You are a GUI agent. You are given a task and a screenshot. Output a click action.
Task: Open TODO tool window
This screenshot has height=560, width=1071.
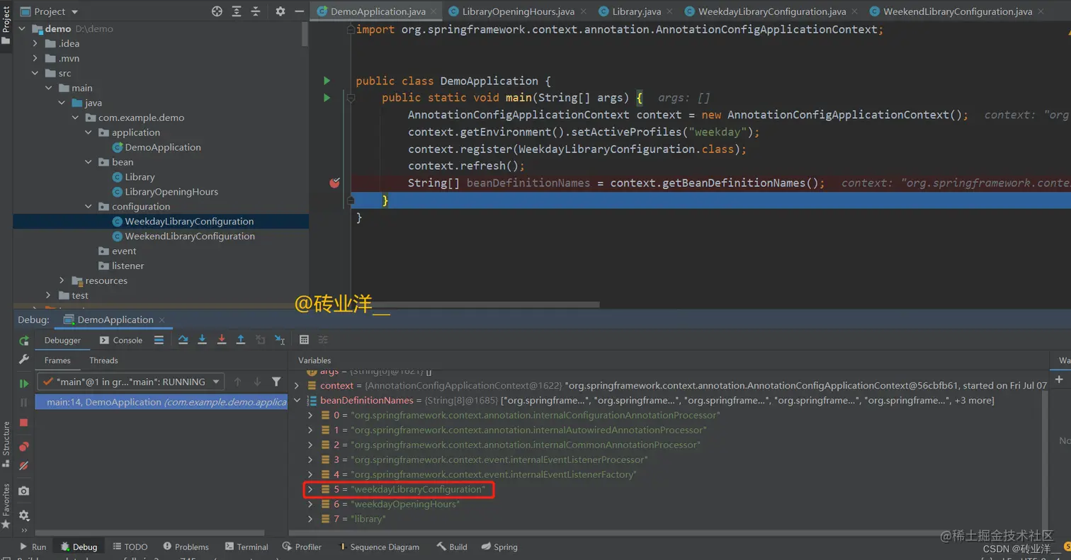click(130, 547)
